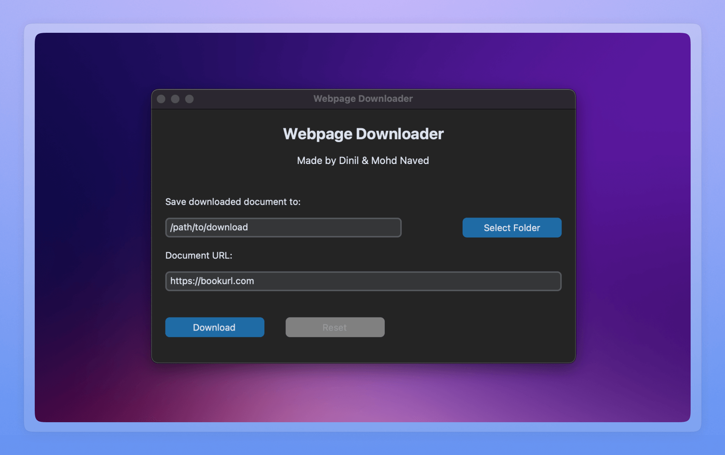Screen dimensions: 725x455
Task: Focus the /path/to/download save path field
Action: 283,227
